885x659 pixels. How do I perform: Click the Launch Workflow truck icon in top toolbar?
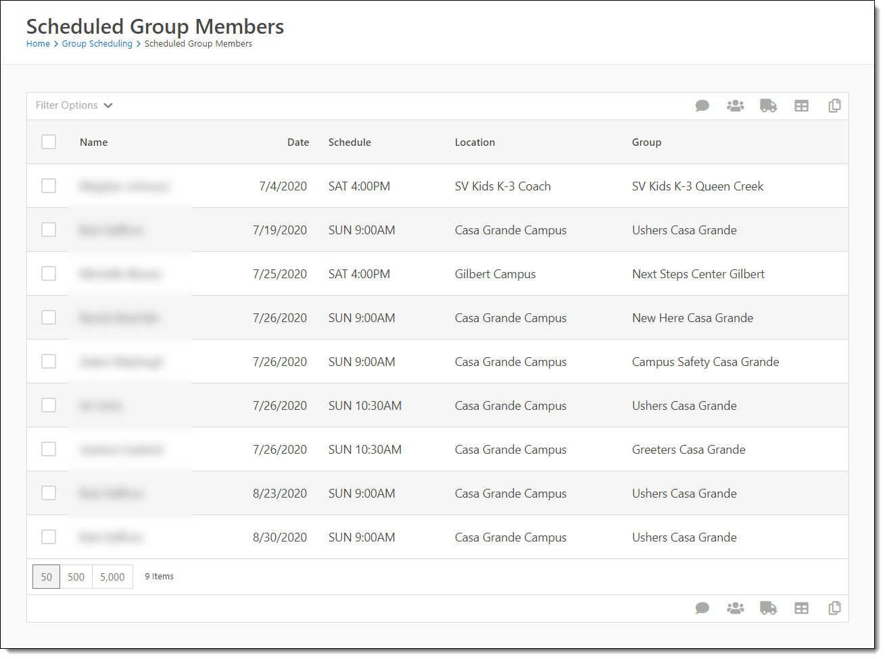[x=769, y=106]
